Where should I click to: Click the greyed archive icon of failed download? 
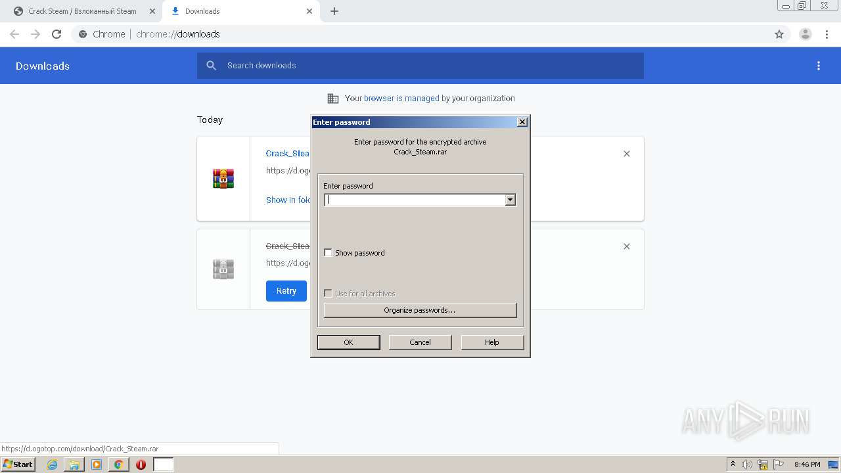pyautogui.click(x=223, y=269)
